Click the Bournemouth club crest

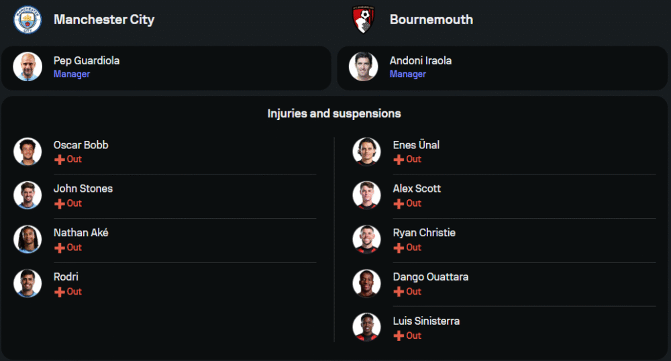pyautogui.click(x=363, y=19)
